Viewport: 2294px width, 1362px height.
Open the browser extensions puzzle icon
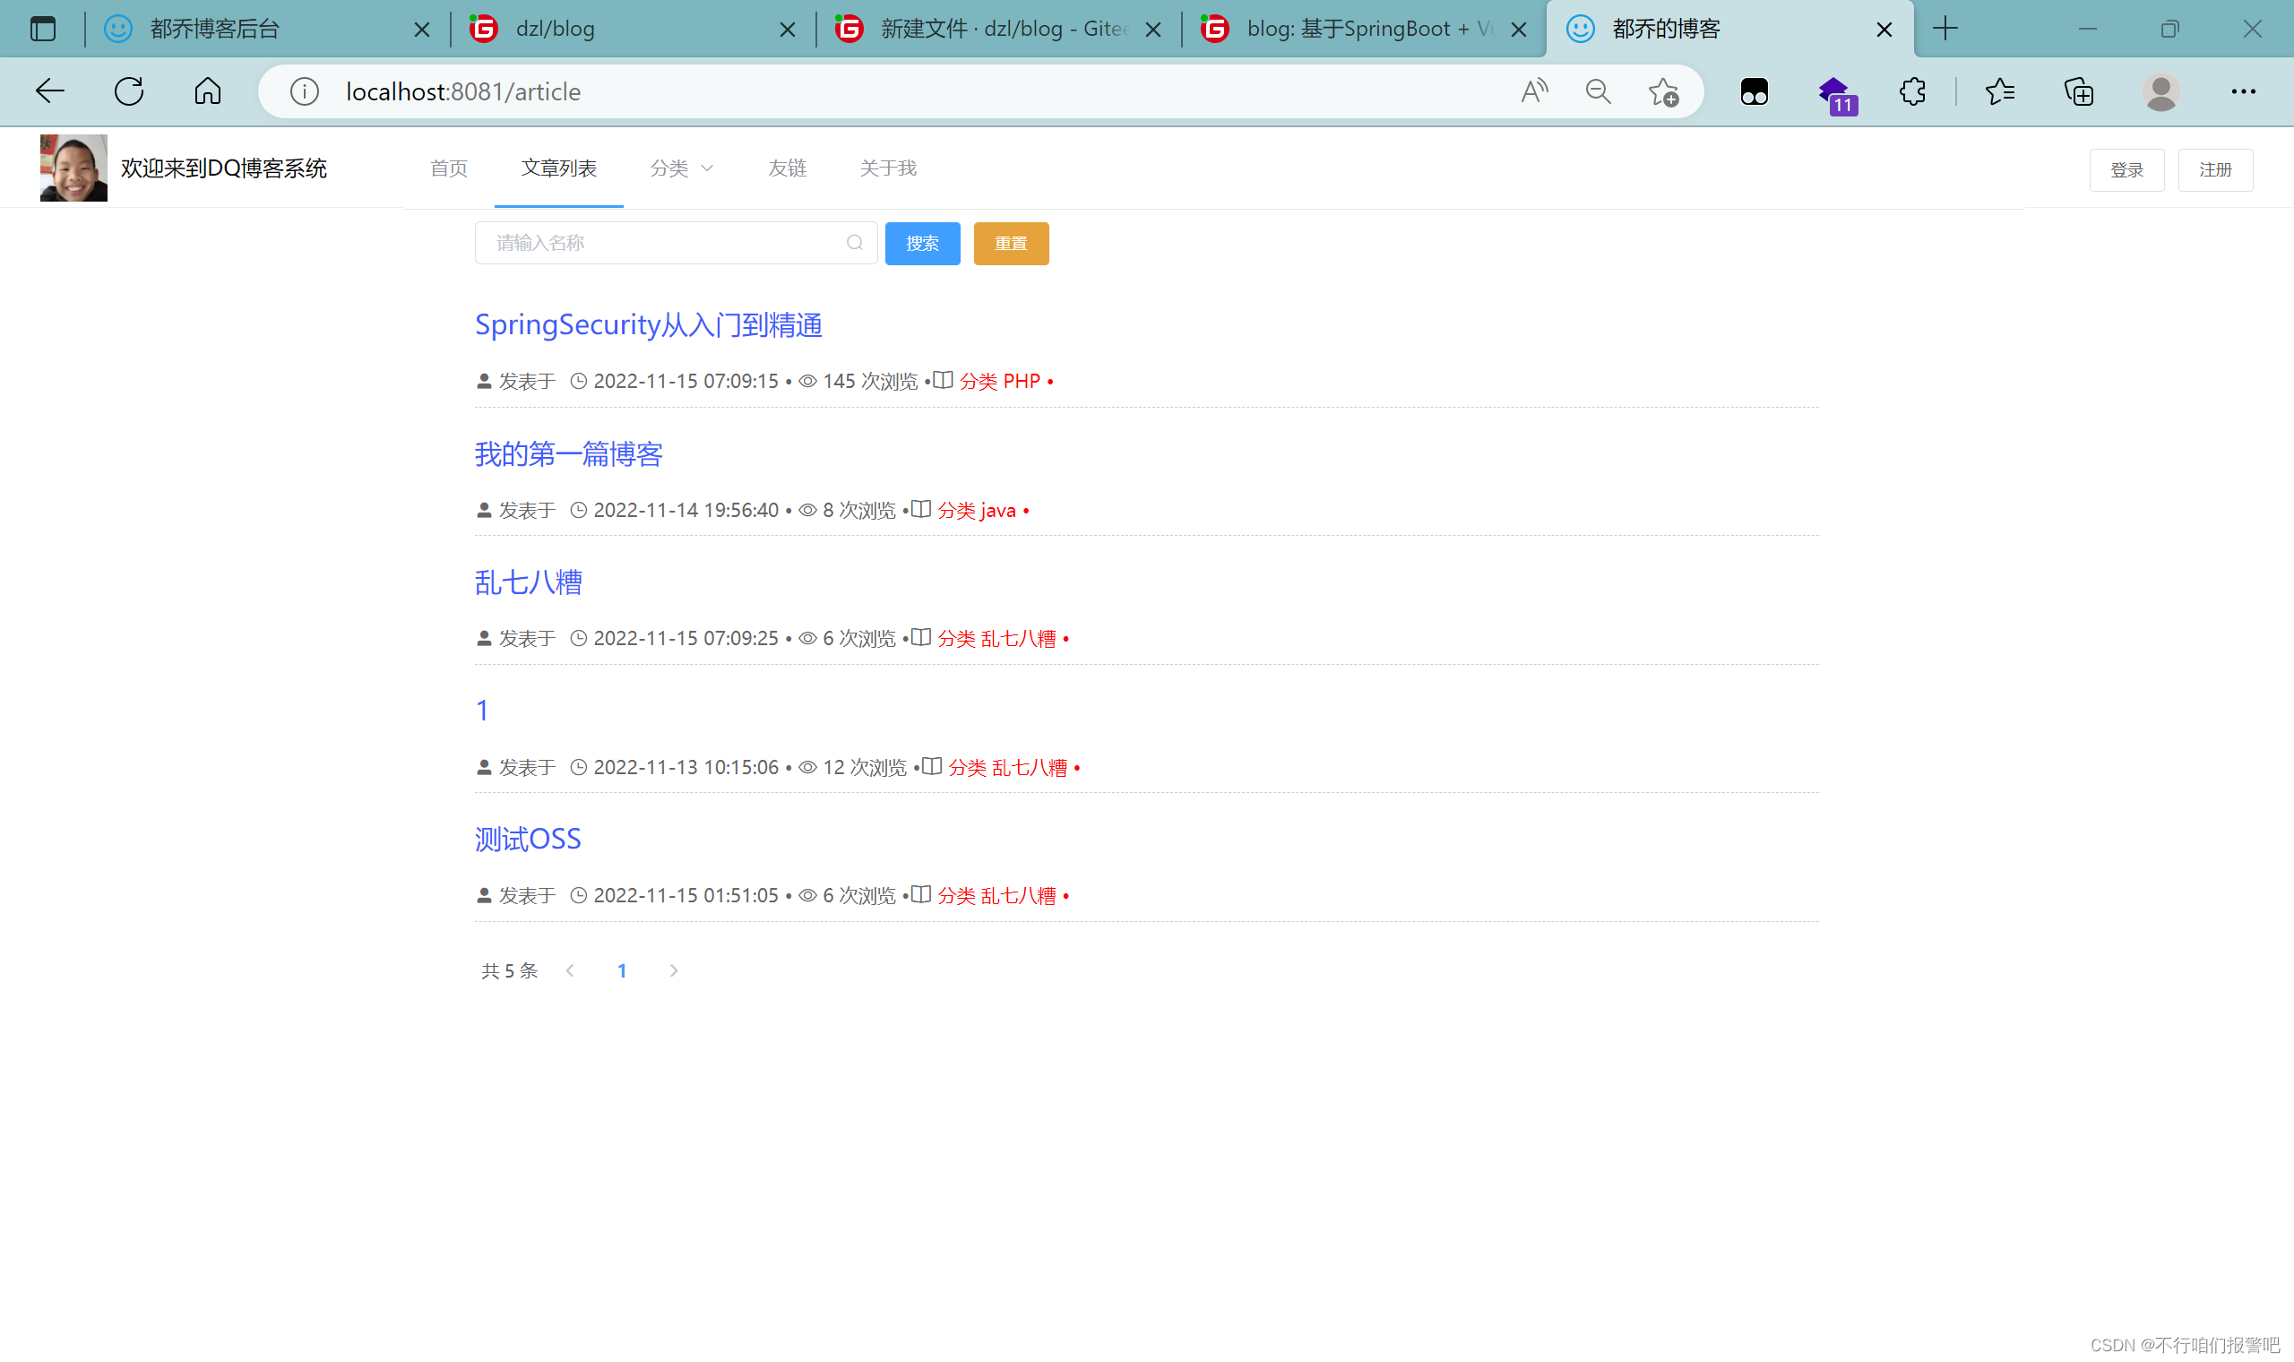tap(1912, 91)
